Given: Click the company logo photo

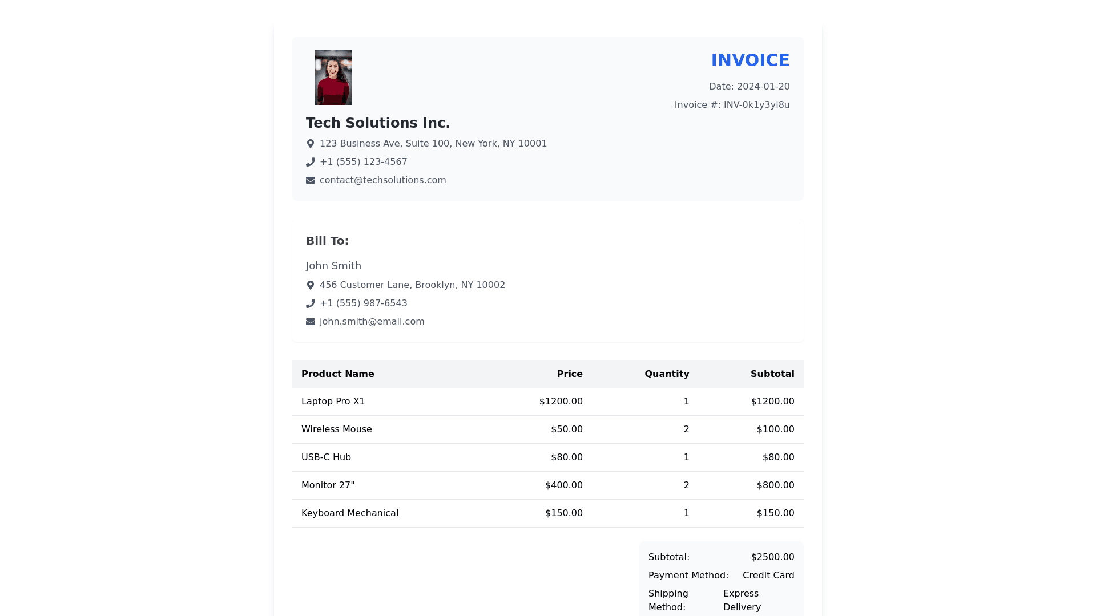Looking at the screenshot, I should 333,78.
